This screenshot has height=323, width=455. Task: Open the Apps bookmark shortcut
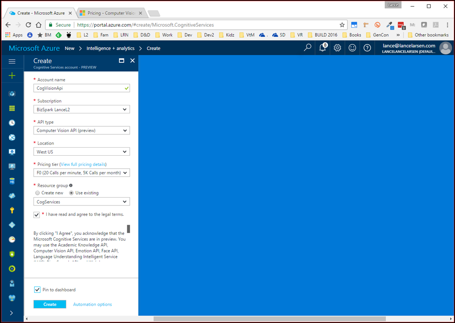[x=14, y=35]
